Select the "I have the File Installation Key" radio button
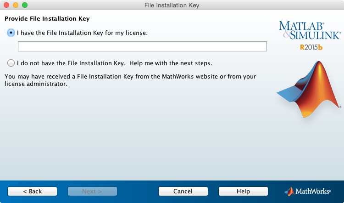 (x=11, y=33)
